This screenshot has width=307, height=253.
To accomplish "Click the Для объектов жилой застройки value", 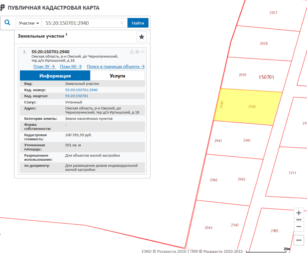I will [92, 156].
